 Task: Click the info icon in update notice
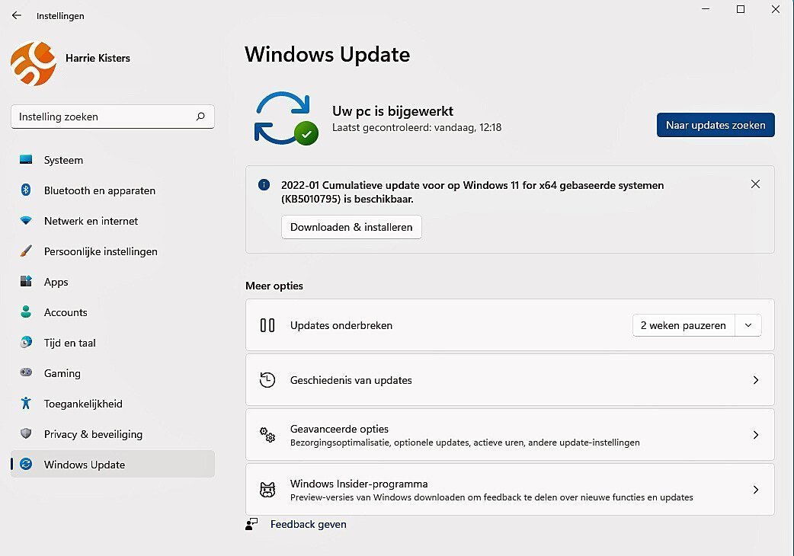pos(264,184)
